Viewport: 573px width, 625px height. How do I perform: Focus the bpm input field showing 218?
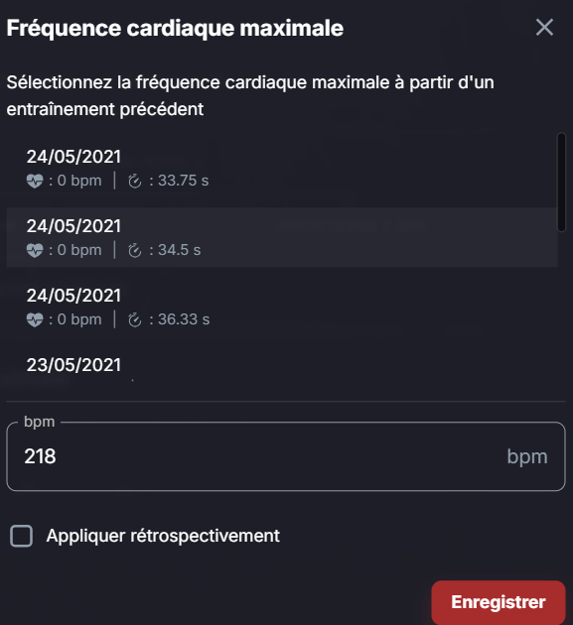pyautogui.click(x=286, y=456)
